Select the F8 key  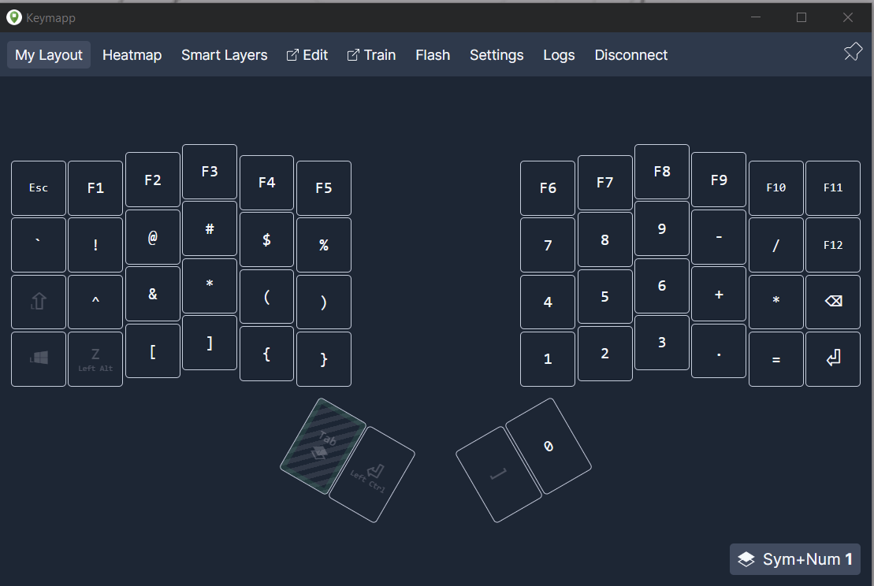coord(662,172)
